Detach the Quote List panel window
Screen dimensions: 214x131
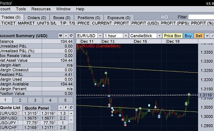coord(71,107)
